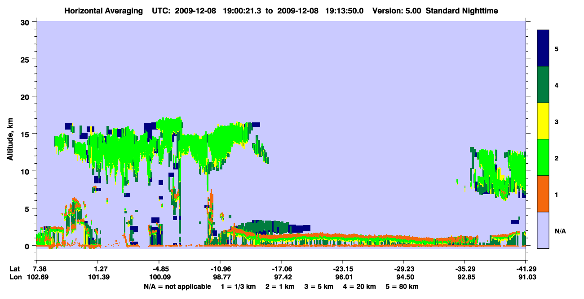
Task: Click longitude value '92.85'
Action: pos(465,277)
